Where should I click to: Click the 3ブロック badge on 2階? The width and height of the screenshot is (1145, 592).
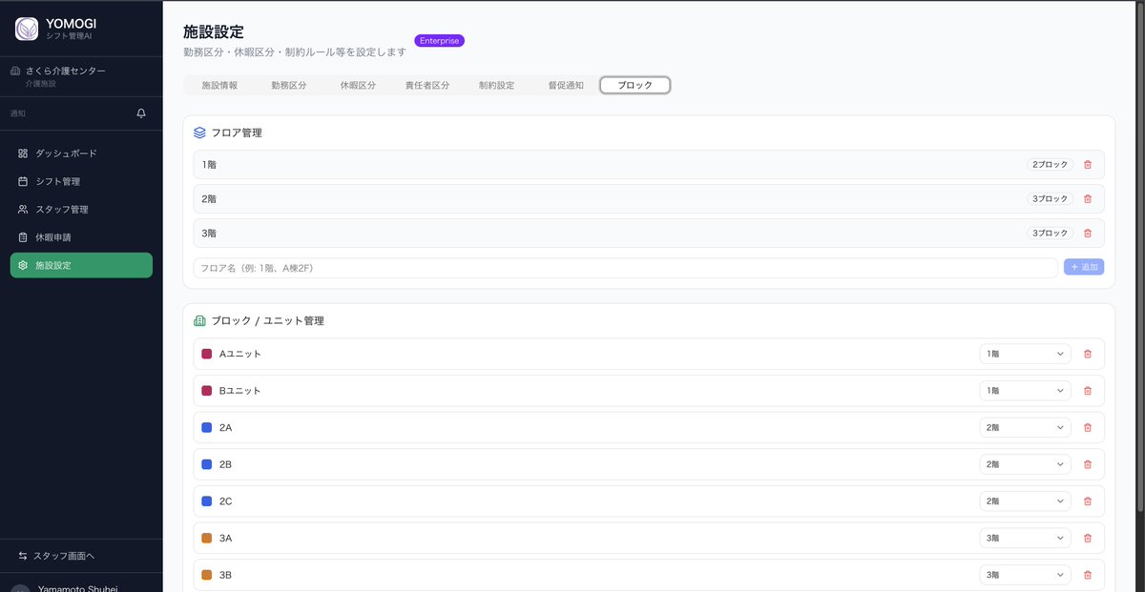1050,199
